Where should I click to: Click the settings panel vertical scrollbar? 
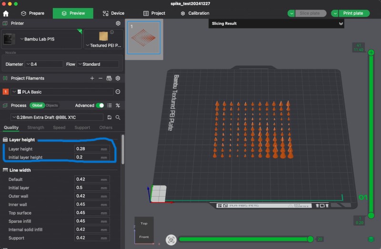[123, 149]
